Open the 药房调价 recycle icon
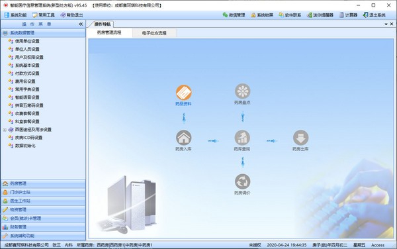397x249 pixels. (x=242, y=181)
